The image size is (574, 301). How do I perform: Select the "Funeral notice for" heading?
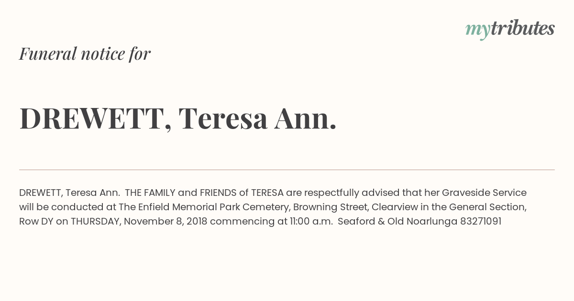click(85, 54)
